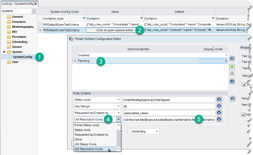Collapse the System folder in tree

[x=4, y=52]
